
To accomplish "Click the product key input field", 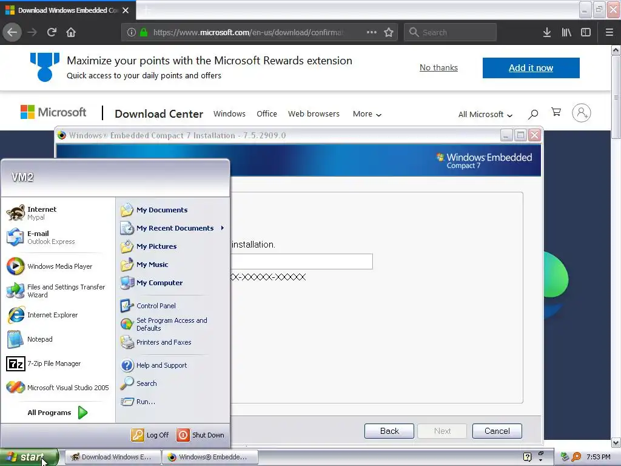I will pos(302,262).
